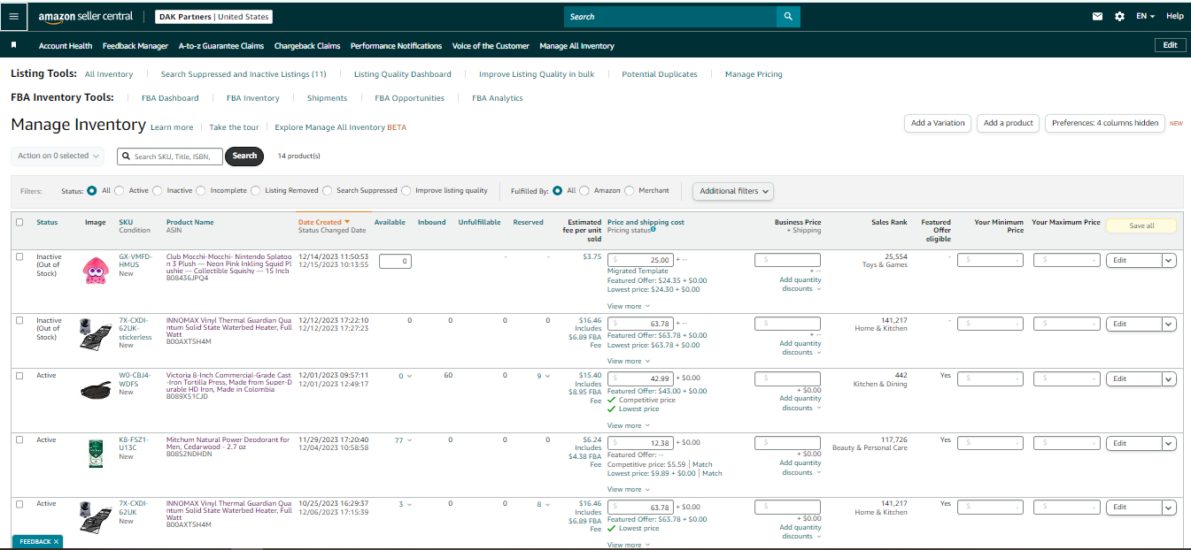Filter Fulfilled By Amazon

click(585, 190)
